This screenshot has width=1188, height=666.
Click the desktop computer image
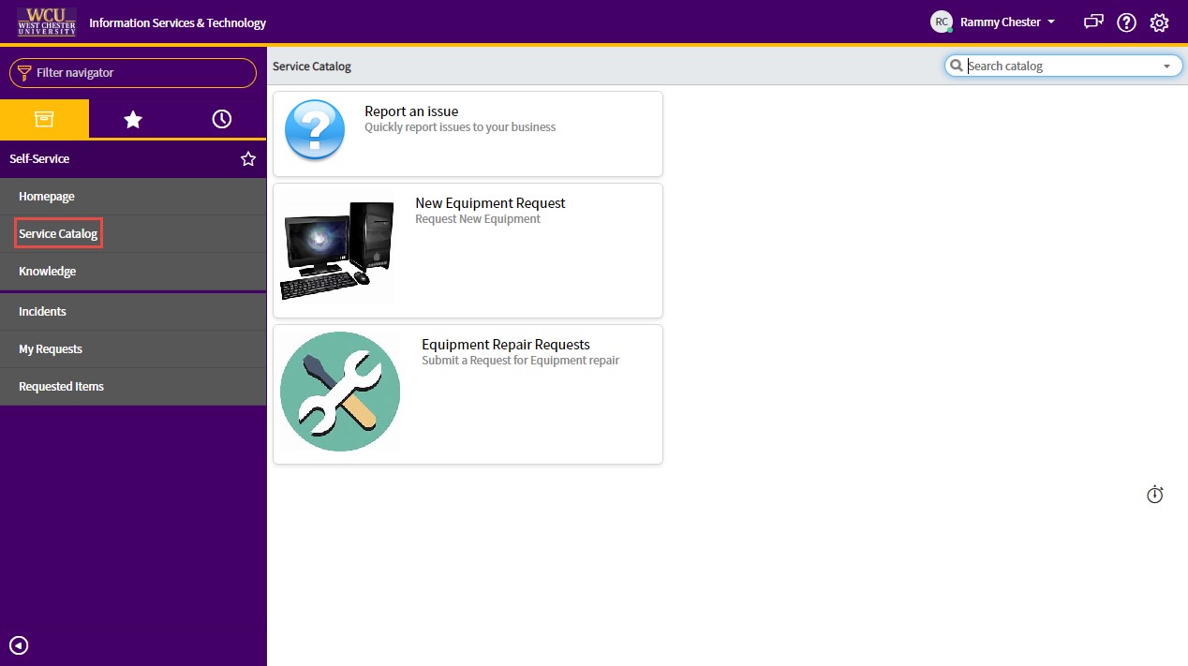click(x=337, y=249)
